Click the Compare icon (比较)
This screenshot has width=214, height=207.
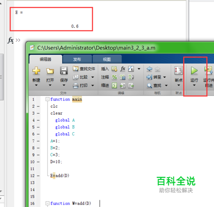click(x=76, y=77)
